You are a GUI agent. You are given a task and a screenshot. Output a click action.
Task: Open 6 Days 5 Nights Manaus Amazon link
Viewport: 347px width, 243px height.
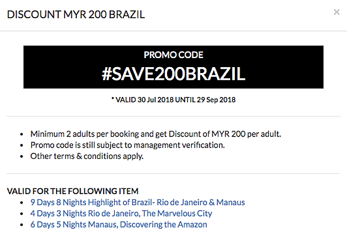pos(119,224)
